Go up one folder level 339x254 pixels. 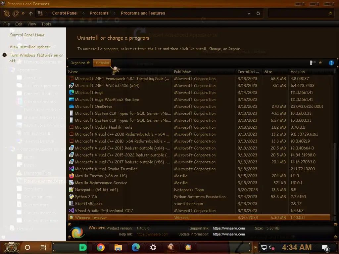31,13
